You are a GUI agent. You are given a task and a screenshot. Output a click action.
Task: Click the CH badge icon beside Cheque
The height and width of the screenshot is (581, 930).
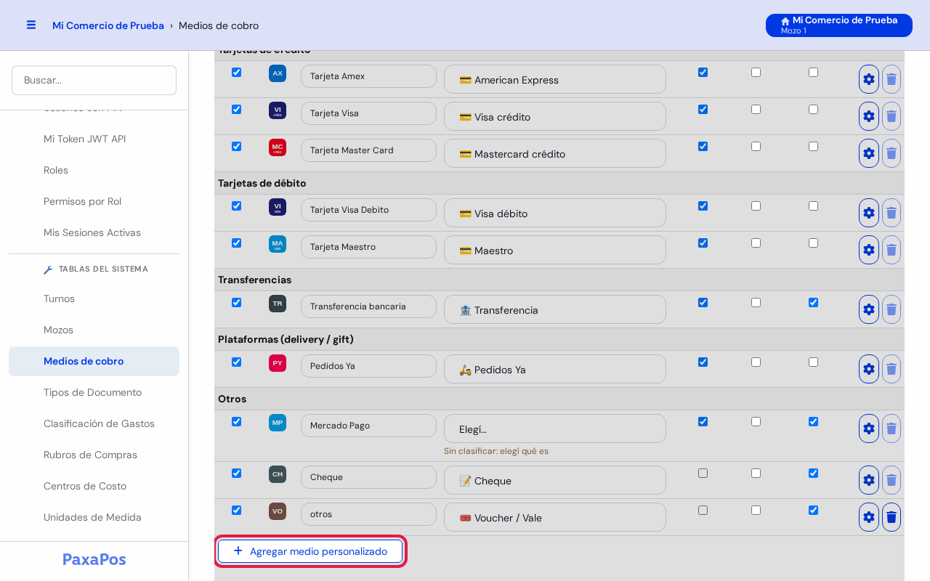click(278, 474)
